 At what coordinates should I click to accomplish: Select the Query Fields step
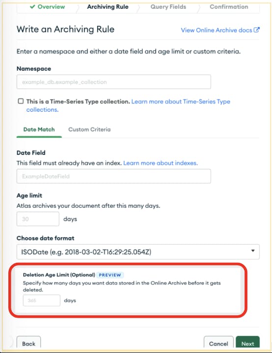[x=168, y=7]
